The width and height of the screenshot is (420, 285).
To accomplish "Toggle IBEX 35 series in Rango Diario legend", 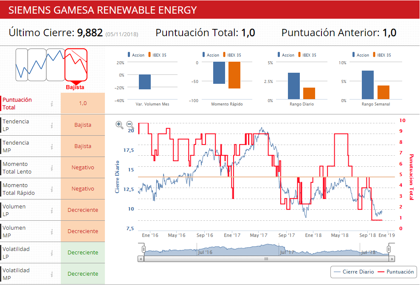I will [307, 55].
